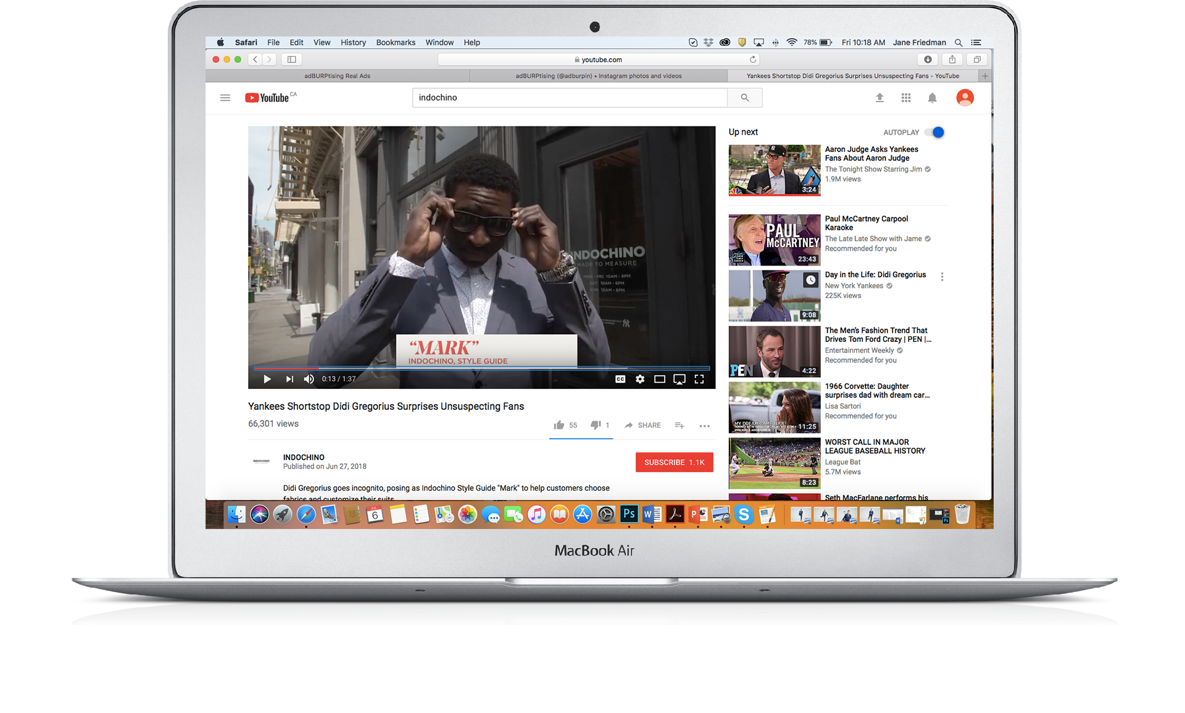This screenshot has height=713, width=1185.
Task: Enter fullscreen video mode
Action: (x=699, y=379)
